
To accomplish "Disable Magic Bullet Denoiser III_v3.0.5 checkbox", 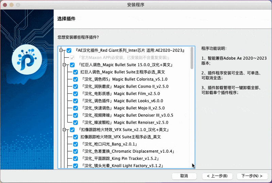I will click(75, 116).
